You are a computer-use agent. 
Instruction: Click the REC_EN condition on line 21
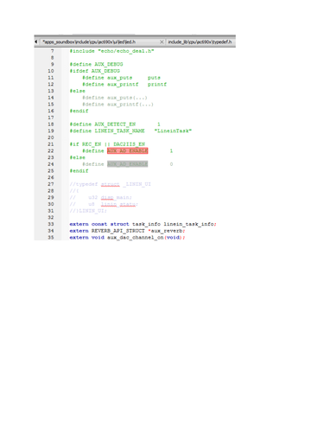(x=92, y=144)
